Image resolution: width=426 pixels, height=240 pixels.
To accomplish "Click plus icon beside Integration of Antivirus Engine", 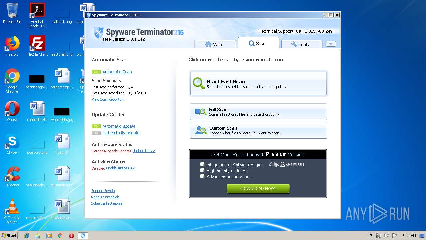I will tap(202, 164).
